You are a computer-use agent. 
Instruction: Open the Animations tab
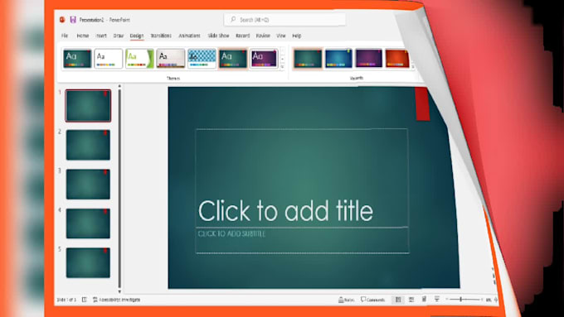[x=189, y=36]
